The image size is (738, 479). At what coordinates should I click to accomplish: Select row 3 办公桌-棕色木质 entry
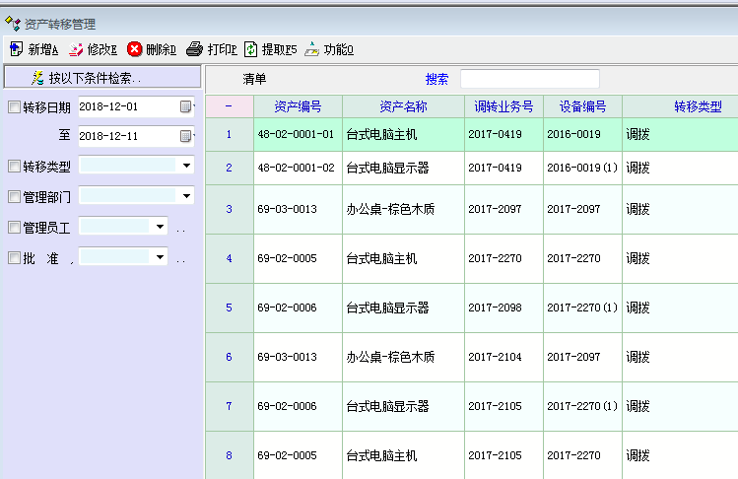point(390,209)
